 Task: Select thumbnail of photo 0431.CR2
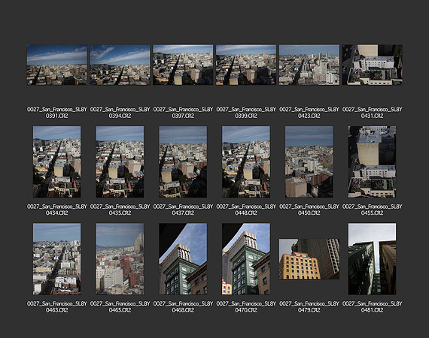click(372, 65)
